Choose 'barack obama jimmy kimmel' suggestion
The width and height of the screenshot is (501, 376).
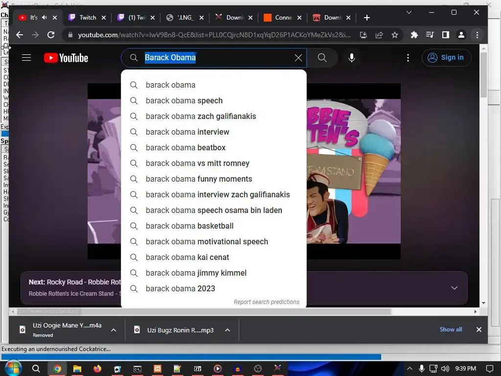click(x=213, y=273)
